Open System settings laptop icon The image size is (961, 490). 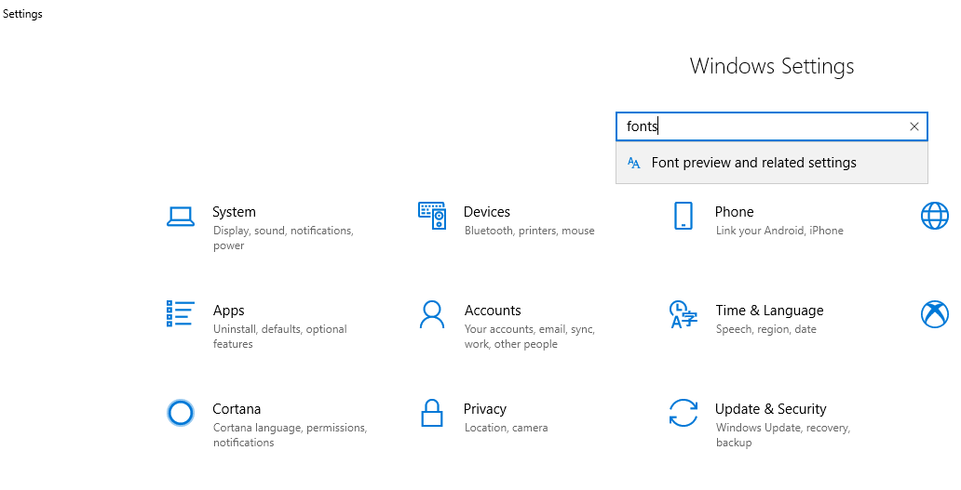coord(181,217)
